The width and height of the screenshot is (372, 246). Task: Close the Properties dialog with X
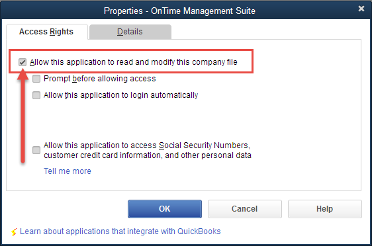(x=361, y=9)
